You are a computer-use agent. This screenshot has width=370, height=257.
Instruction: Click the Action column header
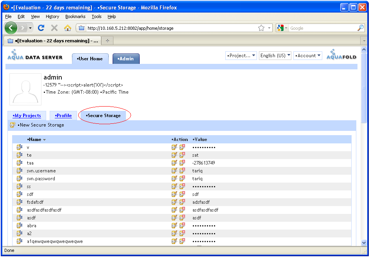coord(180,139)
